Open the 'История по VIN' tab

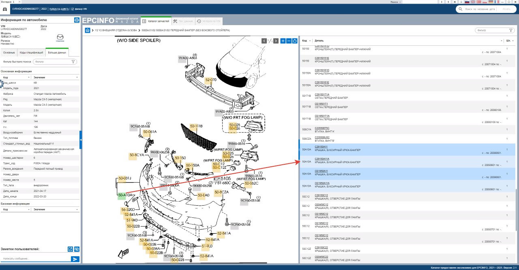(209, 21)
